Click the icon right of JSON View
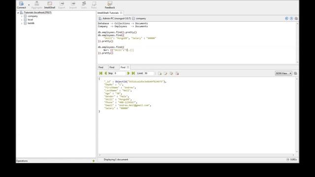Viewport: 315px width, 177px height. (295, 73)
